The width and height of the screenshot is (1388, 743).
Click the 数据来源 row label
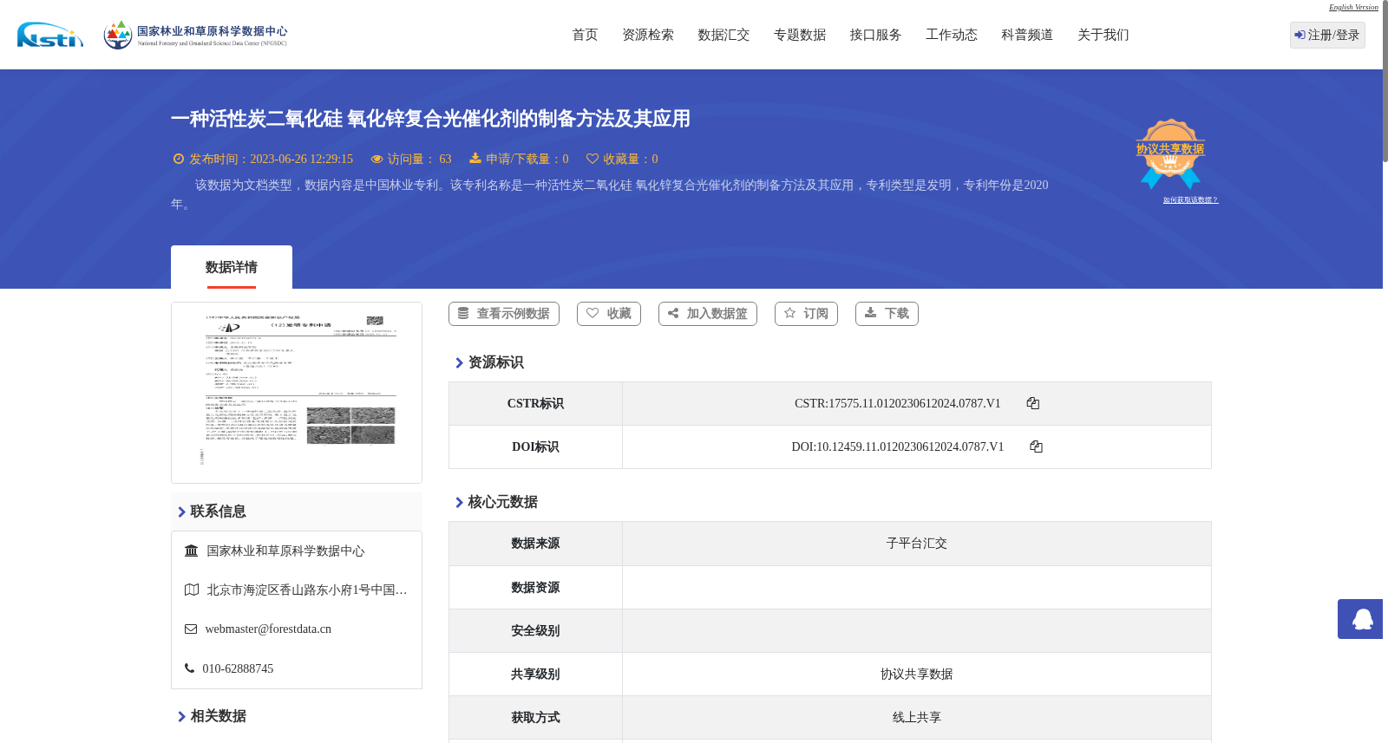coord(535,544)
